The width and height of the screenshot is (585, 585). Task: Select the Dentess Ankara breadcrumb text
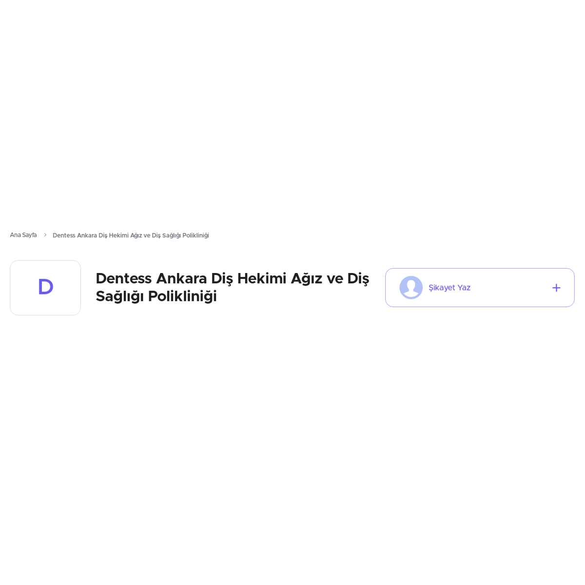(131, 235)
